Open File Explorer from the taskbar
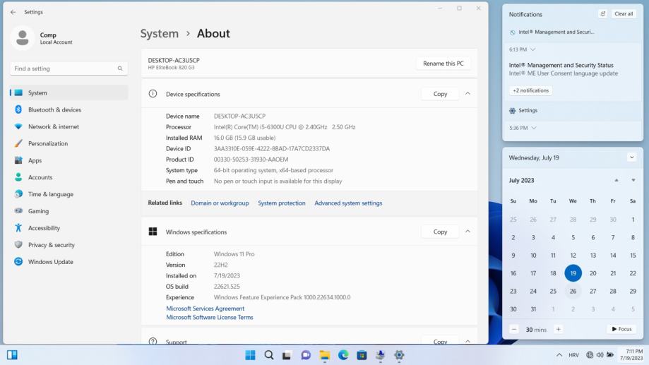The image size is (649, 365). point(325,355)
